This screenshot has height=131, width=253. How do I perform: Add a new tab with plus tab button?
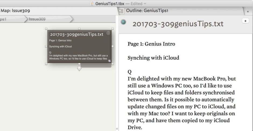(248, 12)
